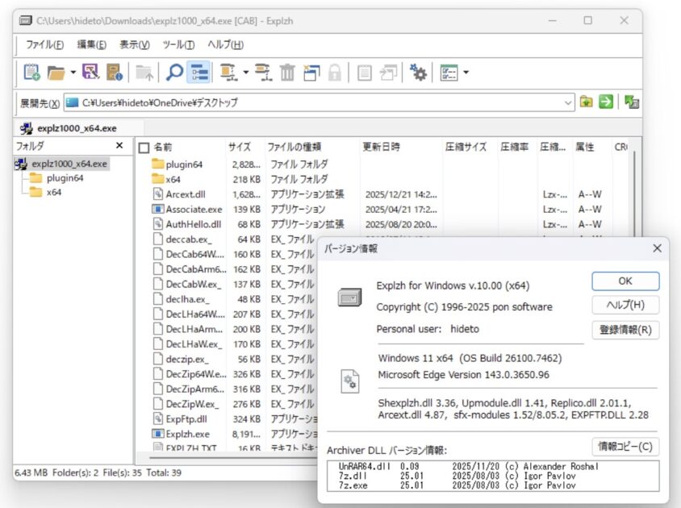
Task: Open the view-mode dropdown arrow in toolbar
Action: (x=466, y=73)
